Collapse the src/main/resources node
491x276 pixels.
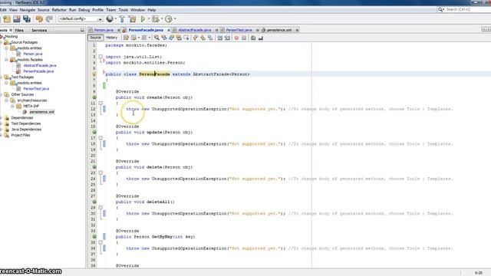6,100
